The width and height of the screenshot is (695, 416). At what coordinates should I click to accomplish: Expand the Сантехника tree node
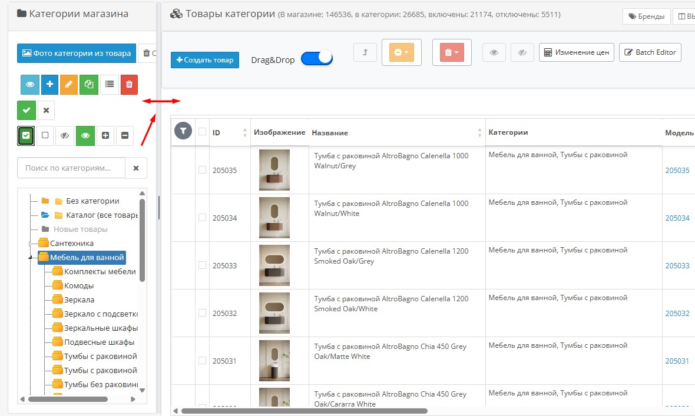click(x=31, y=244)
